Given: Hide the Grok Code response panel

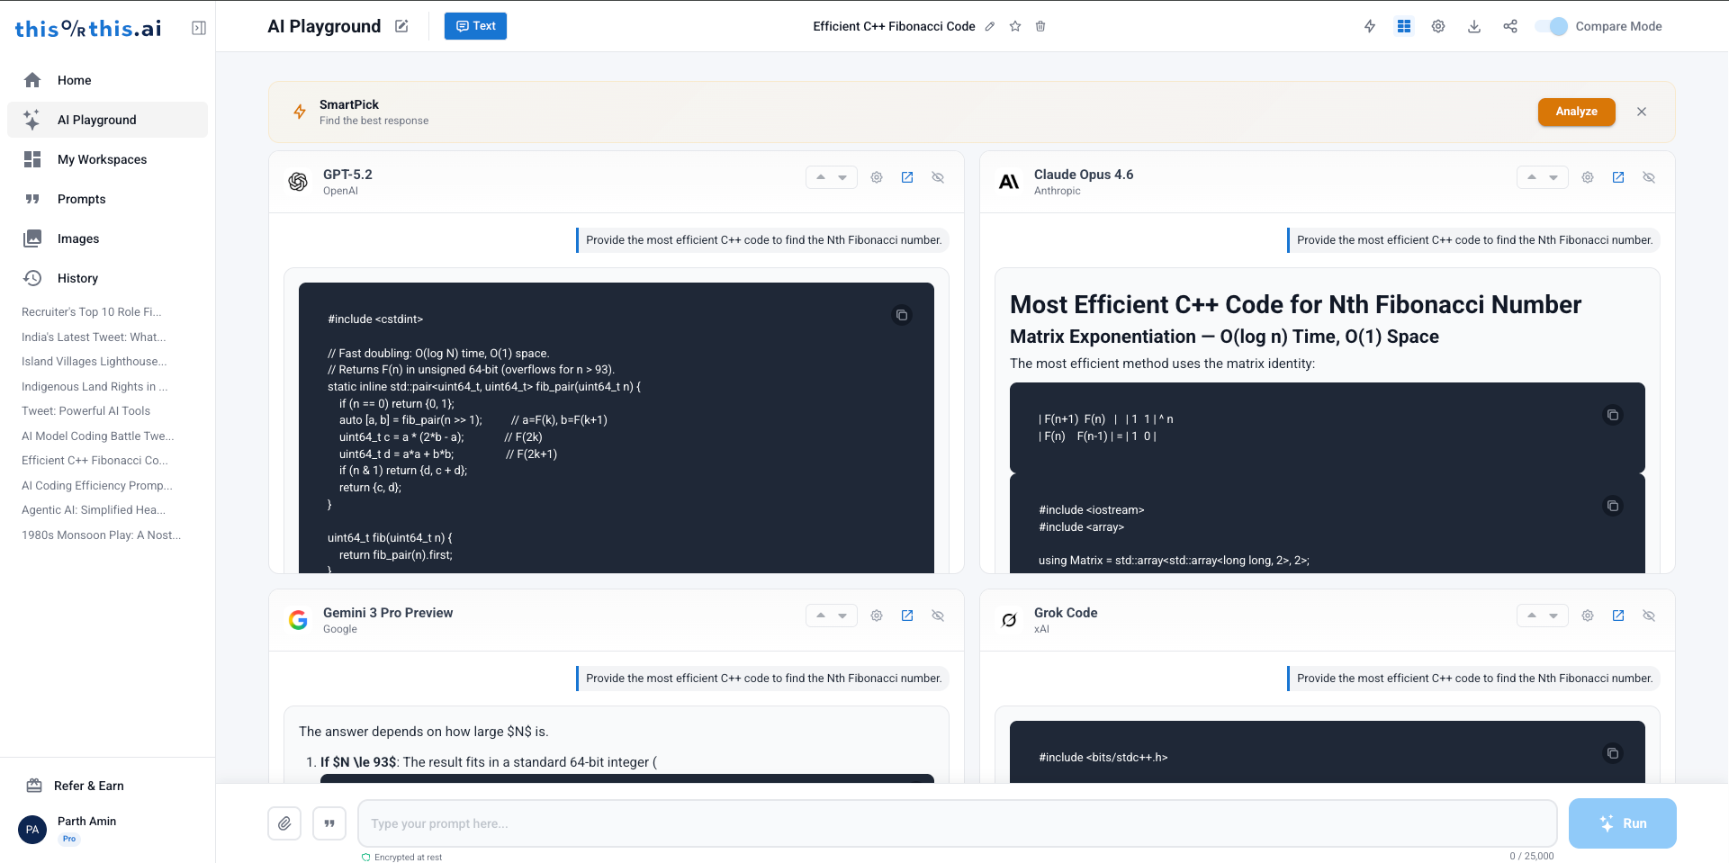Looking at the screenshot, I should pyautogui.click(x=1649, y=616).
